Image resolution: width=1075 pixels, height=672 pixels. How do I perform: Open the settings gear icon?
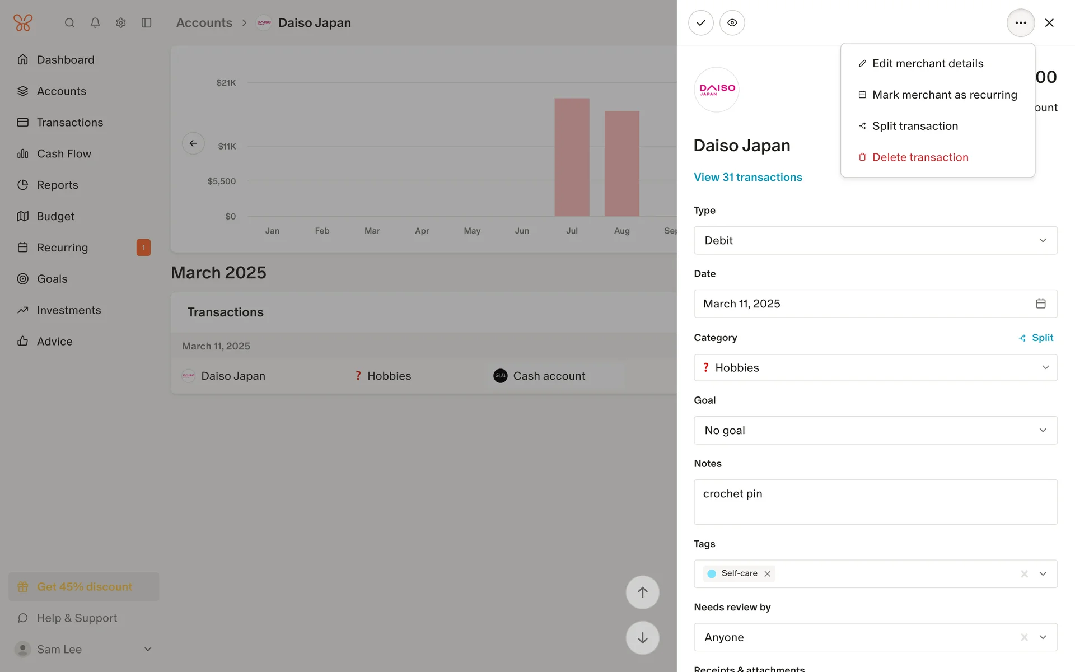(121, 23)
